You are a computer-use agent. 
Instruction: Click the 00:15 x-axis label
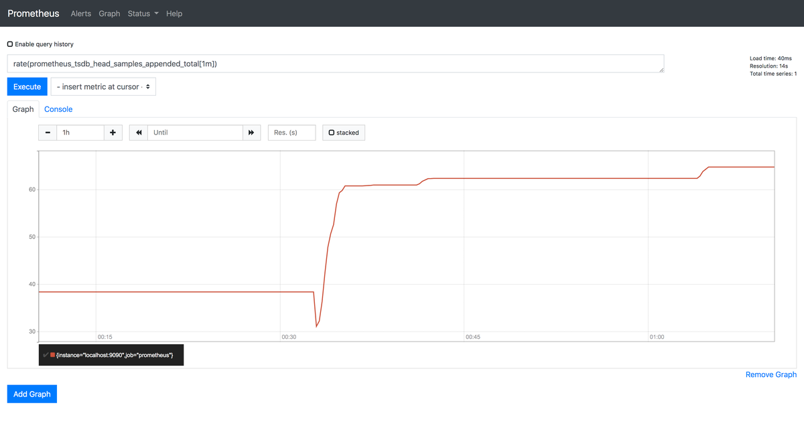coord(105,337)
